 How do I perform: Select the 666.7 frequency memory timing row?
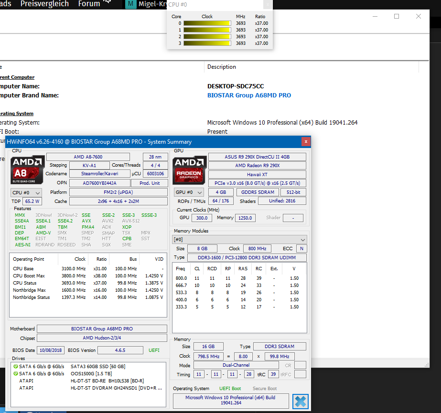(x=239, y=286)
